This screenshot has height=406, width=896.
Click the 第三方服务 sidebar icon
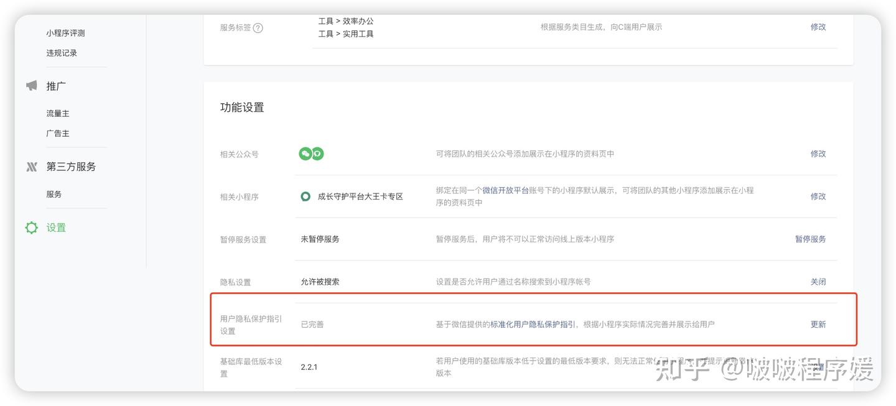[31, 166]
